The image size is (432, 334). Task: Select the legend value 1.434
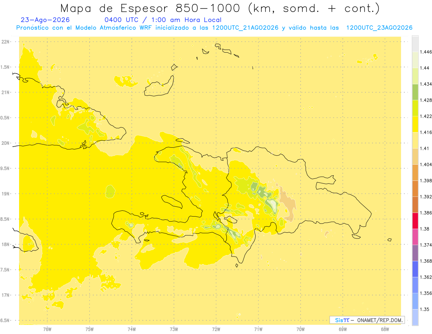pos(426,84)
